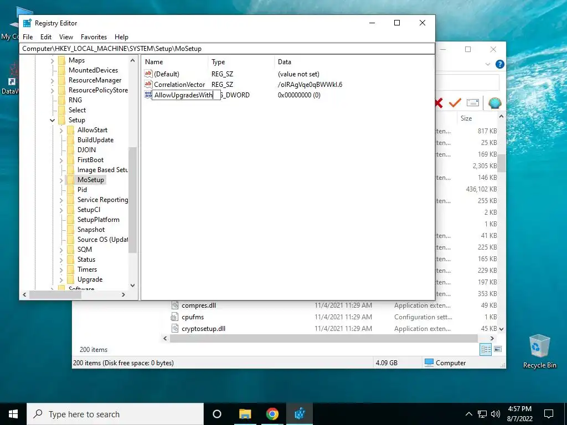Open the Help menu in Registry Editor
Screen dimensions: 567x425
click(x=121, y=37)
